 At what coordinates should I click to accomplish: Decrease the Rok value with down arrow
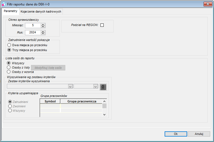click(43, 34)
